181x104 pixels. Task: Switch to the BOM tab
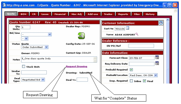[x=24, y=14]
